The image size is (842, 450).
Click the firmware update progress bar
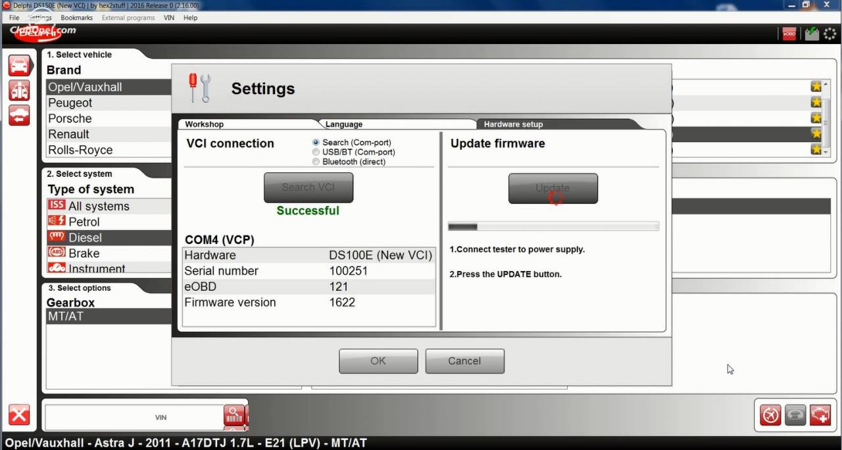(553, 227)
